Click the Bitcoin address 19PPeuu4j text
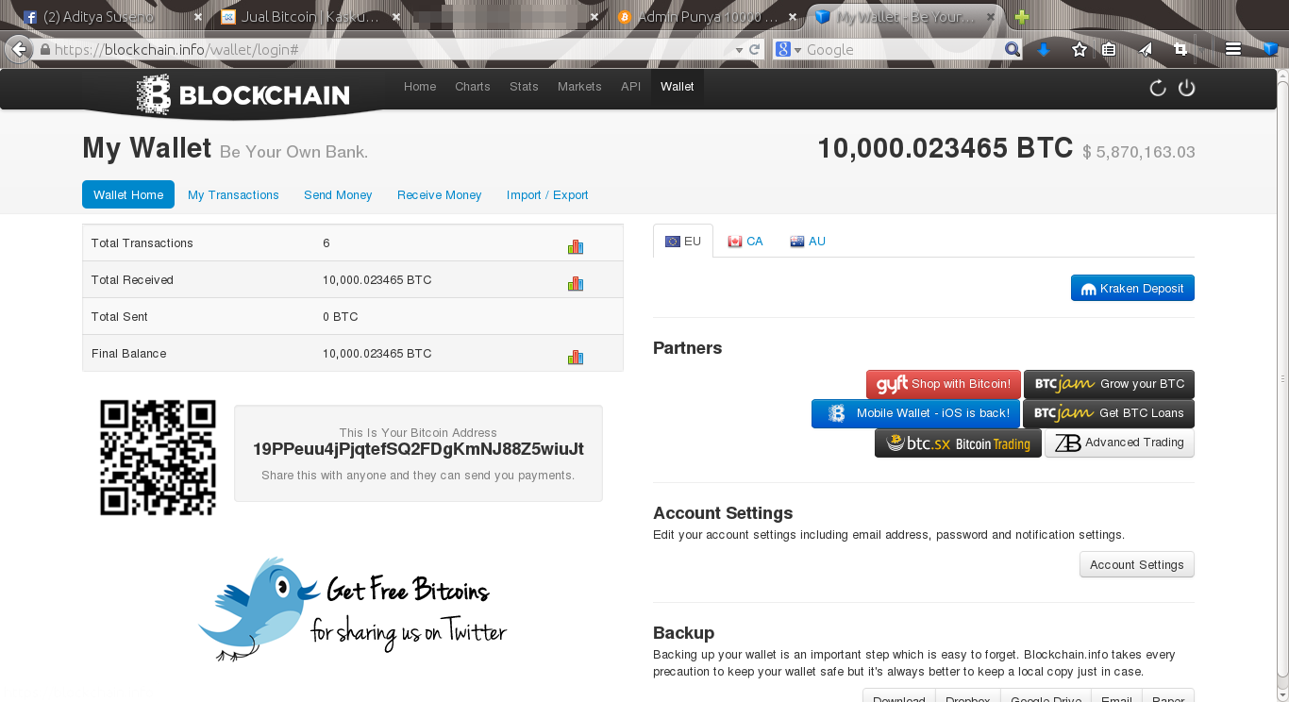The image size is (1289, 702). click(418, 449)
